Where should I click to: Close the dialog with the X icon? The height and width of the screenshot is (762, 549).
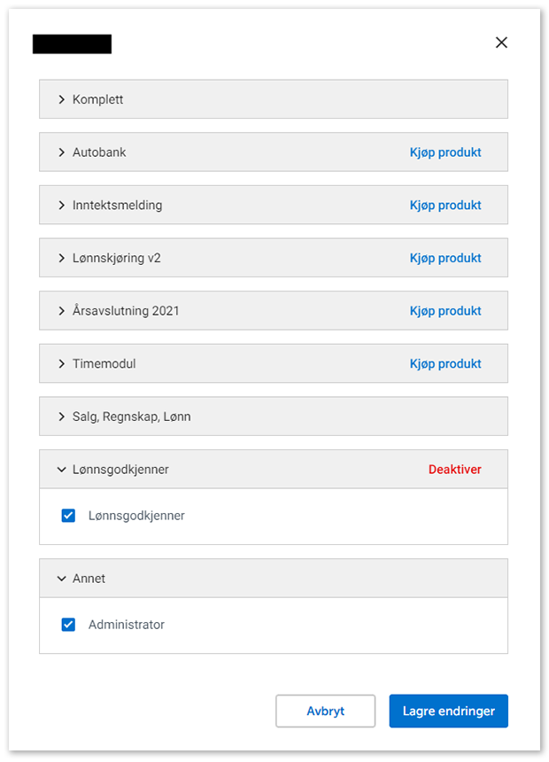tap(501, 43)
